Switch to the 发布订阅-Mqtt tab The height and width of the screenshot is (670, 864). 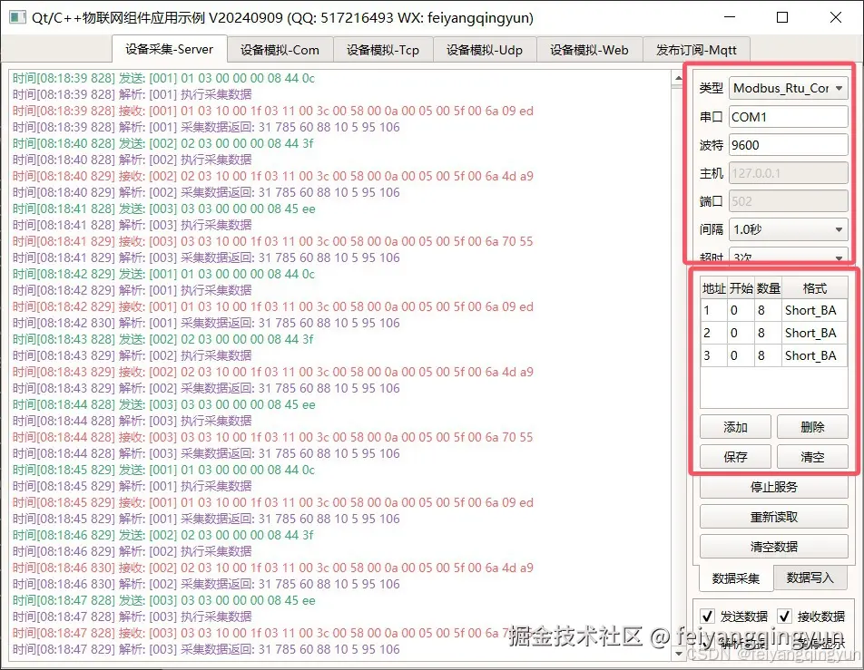[x=697, y=50]
